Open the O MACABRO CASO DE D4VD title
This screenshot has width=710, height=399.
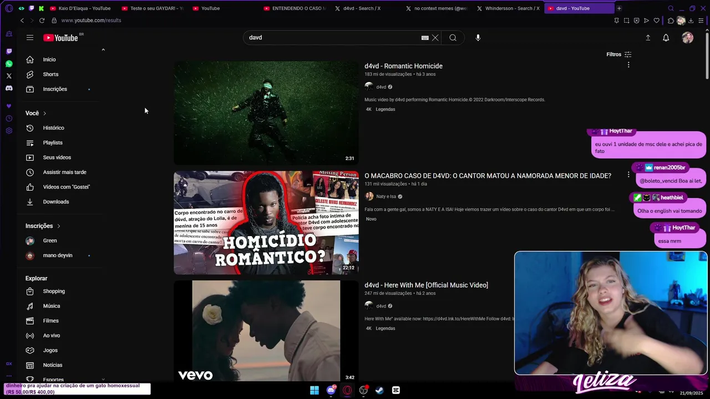488,176
